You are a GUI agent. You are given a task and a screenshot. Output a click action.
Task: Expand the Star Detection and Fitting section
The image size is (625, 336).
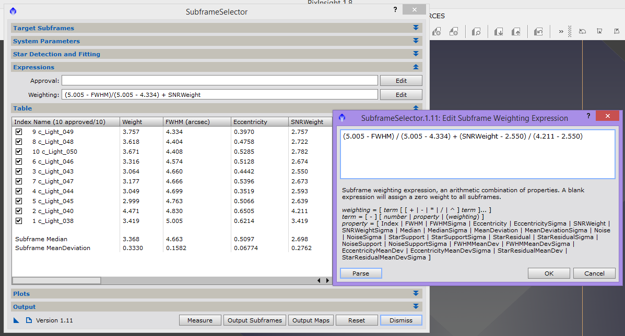[x=416, y=54]
